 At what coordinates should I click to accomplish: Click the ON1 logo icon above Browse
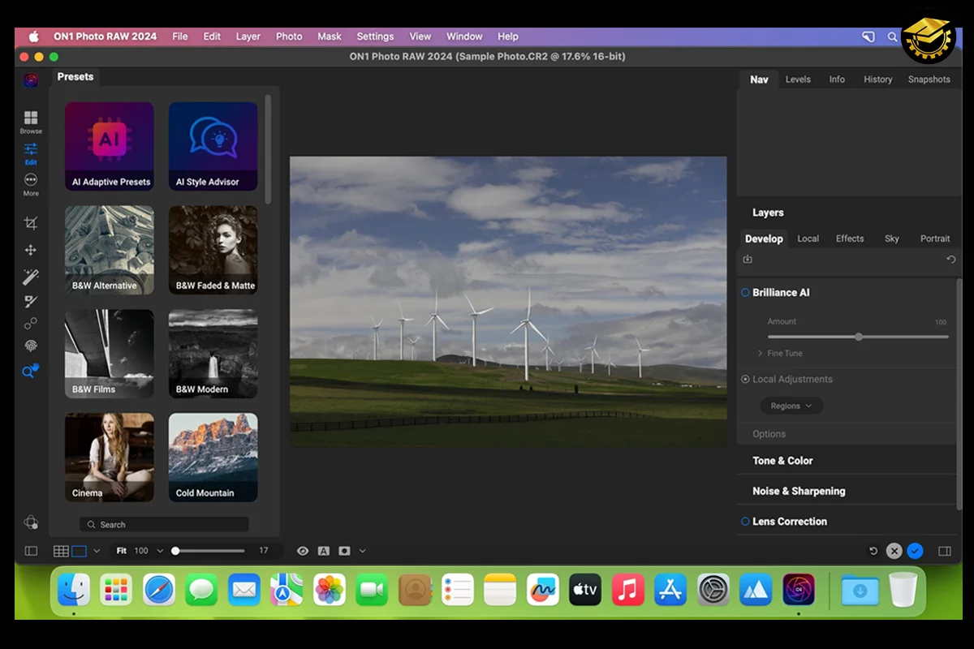pos(31,80)
